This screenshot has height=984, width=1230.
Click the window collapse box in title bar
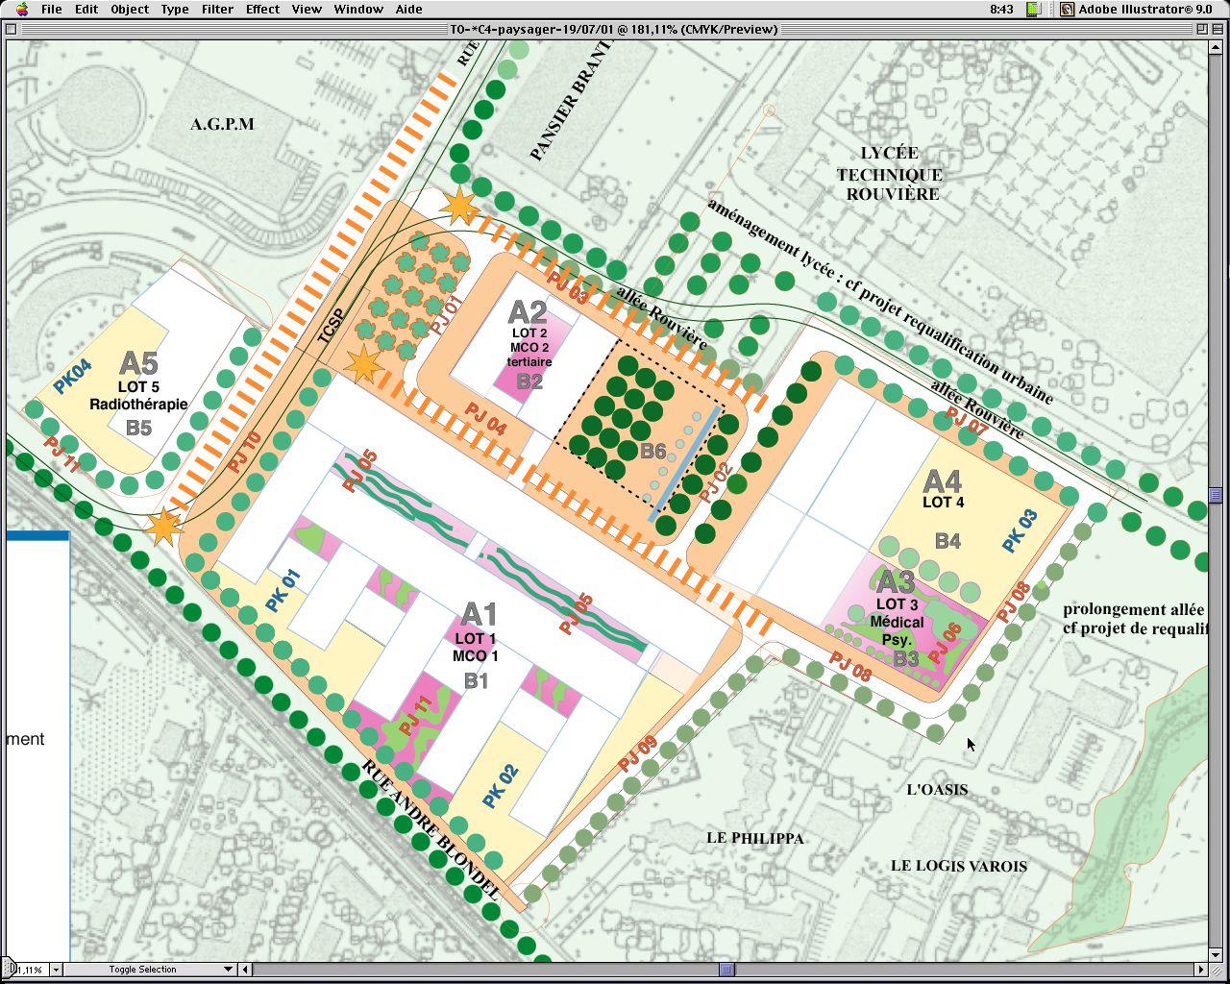(1218, 29)
